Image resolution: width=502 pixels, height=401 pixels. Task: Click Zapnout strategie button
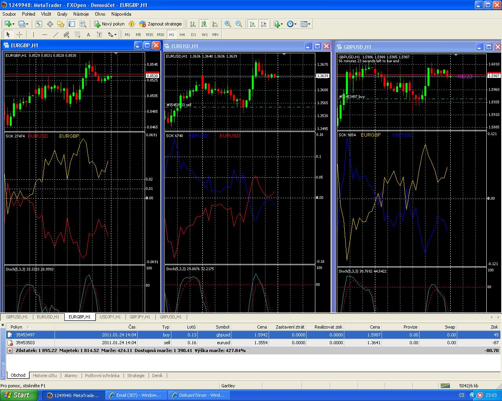[161, 24]
